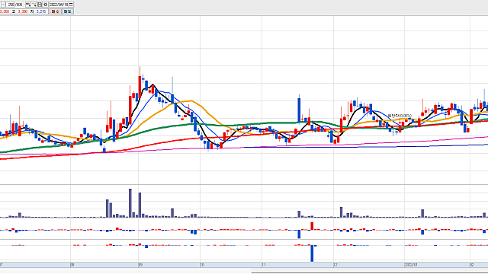Click the 12 month label on the time axis
This screenshot has width=488, height=274.
pos(335,265)
